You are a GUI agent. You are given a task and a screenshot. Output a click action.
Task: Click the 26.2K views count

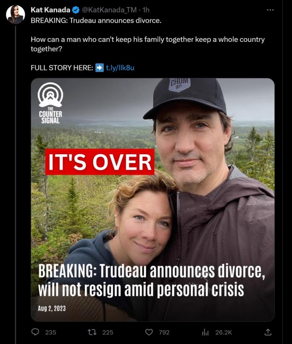224,332
